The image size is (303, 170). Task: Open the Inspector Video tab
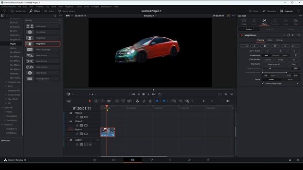click(x=244, y=22)
